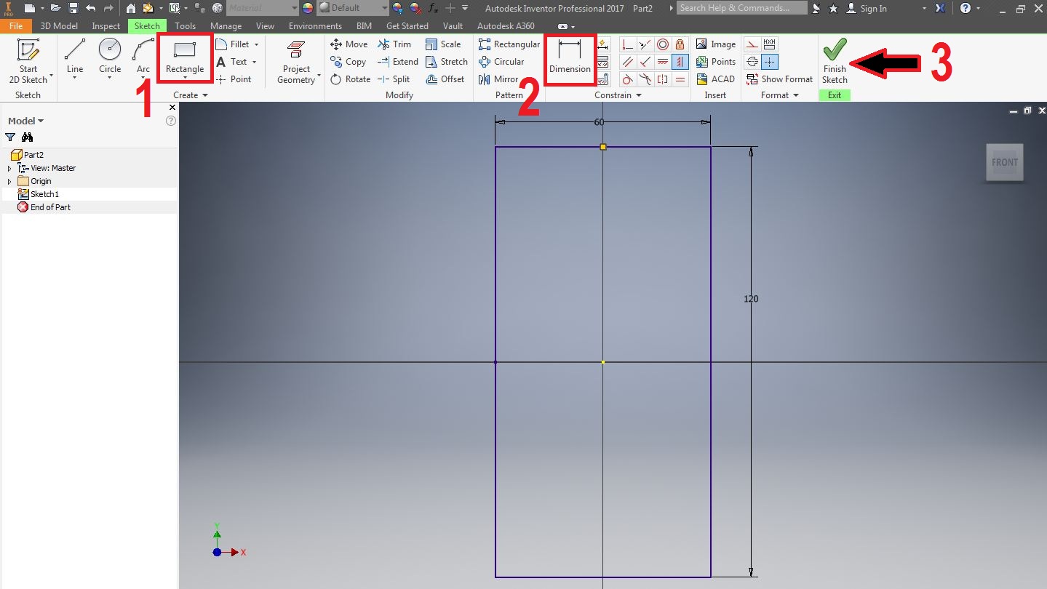Click Finish Sketch to exit sketching

[834, 62]
